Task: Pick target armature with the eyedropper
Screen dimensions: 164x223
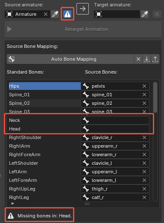Action: click(x=145, y=14)
